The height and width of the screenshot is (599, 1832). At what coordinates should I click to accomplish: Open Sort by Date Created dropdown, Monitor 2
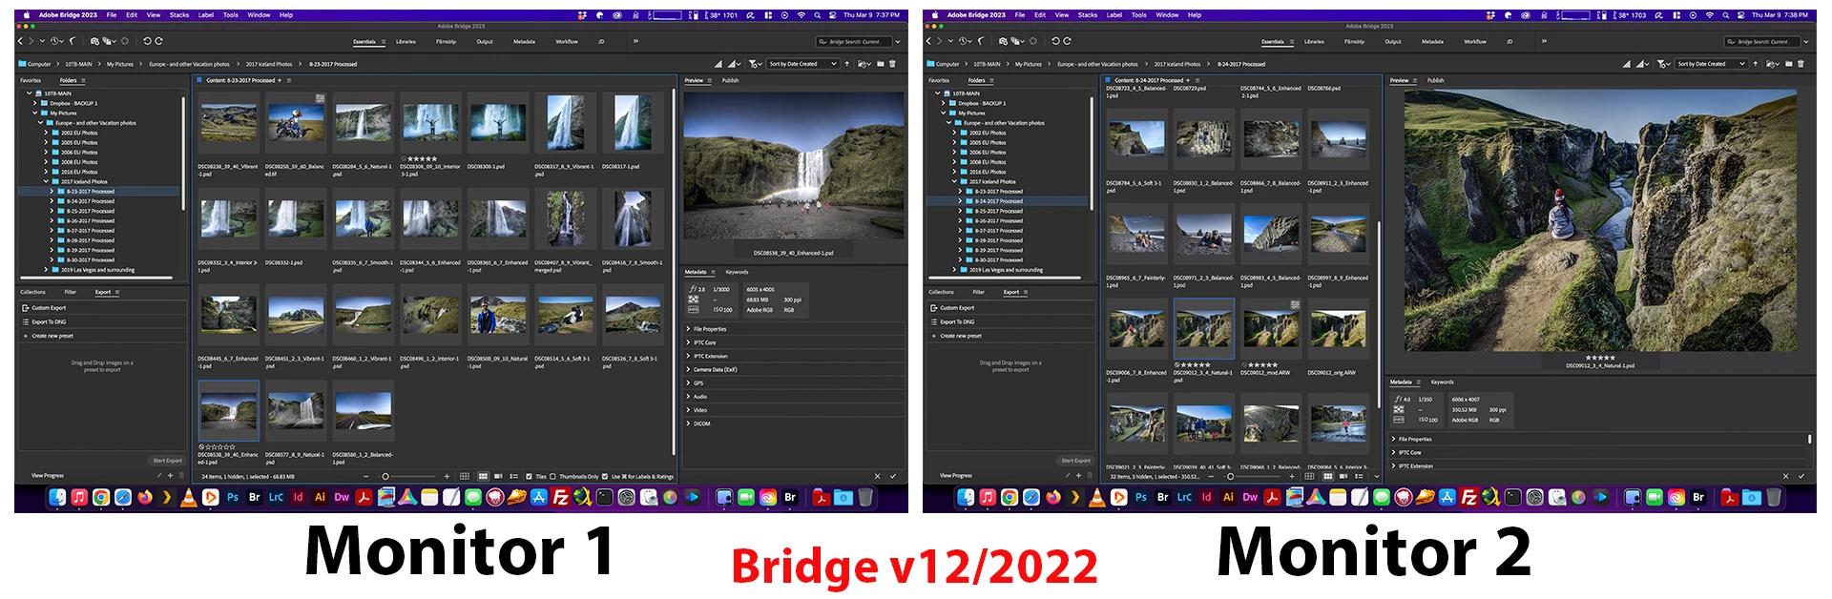point(1711,64)
